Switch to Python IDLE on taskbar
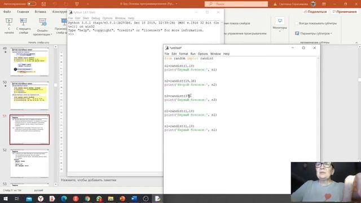Screen dimensions: 361x203 [x=157, y=198]
